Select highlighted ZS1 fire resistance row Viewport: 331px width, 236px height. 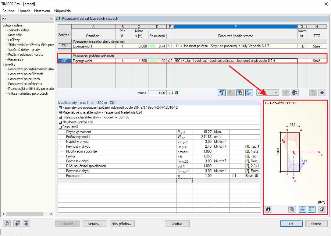coord(65,61)
